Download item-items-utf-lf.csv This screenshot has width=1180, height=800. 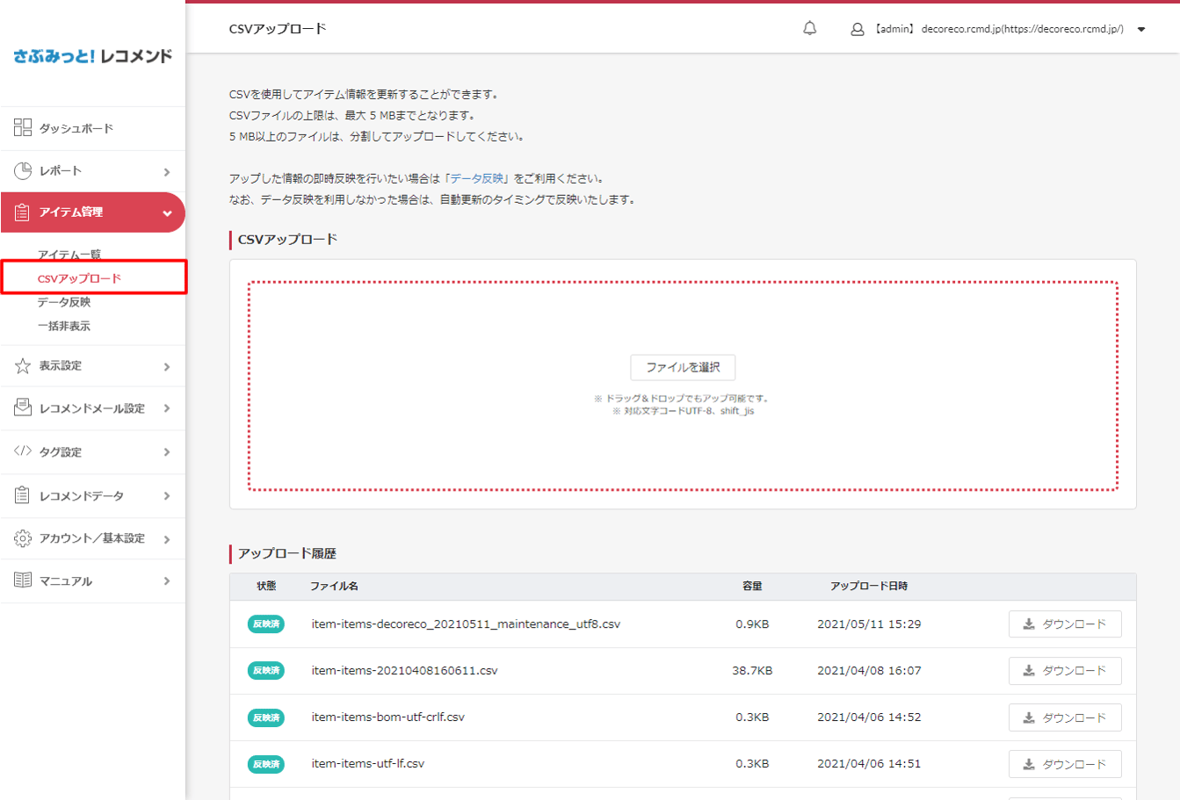(1065, 764)
